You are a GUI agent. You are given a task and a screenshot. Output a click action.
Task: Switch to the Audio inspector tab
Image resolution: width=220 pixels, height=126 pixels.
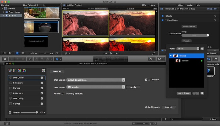coord(189,5)
